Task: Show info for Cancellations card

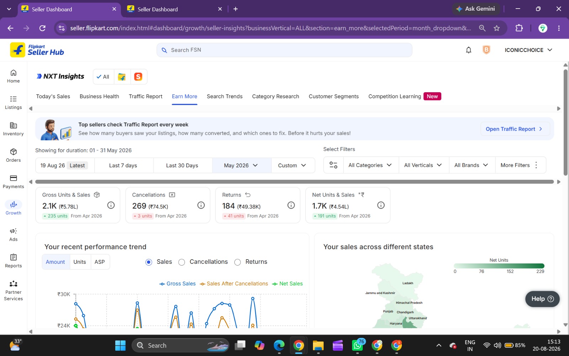Action: (x=201, y=205)
